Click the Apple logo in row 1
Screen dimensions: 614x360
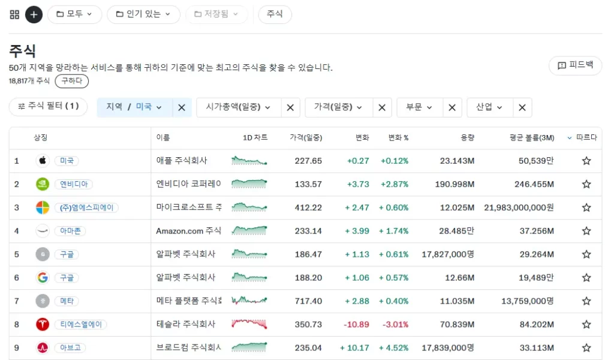pyautogui.click(x=43, y=161)
